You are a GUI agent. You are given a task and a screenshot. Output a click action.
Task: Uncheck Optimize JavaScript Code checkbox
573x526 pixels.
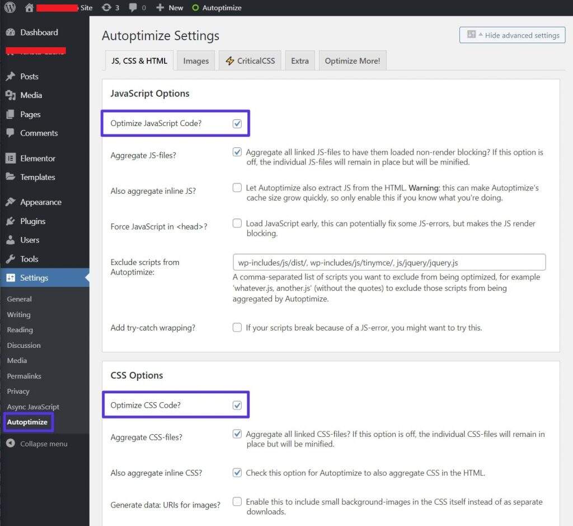[237, 123]
